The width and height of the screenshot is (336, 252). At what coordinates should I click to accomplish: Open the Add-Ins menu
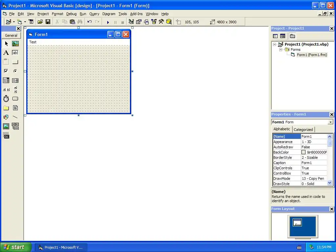coord(136,14)
